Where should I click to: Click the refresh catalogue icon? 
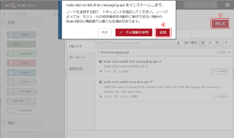tap(227, 43)
